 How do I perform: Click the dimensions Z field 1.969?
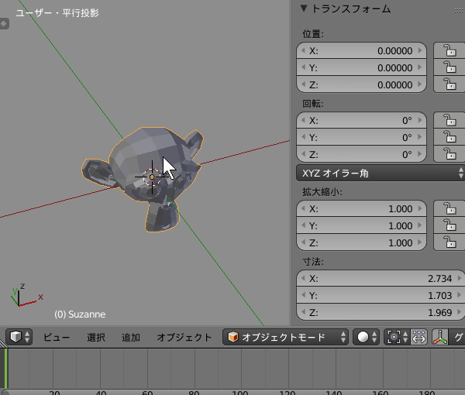pyautogui.click(x=381, y=312)
